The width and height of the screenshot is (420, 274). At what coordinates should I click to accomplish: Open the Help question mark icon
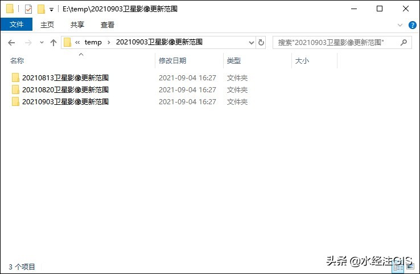[412, 25]
